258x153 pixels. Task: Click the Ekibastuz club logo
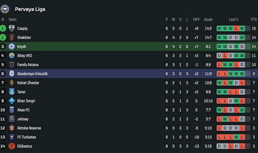tap(12, 146)
